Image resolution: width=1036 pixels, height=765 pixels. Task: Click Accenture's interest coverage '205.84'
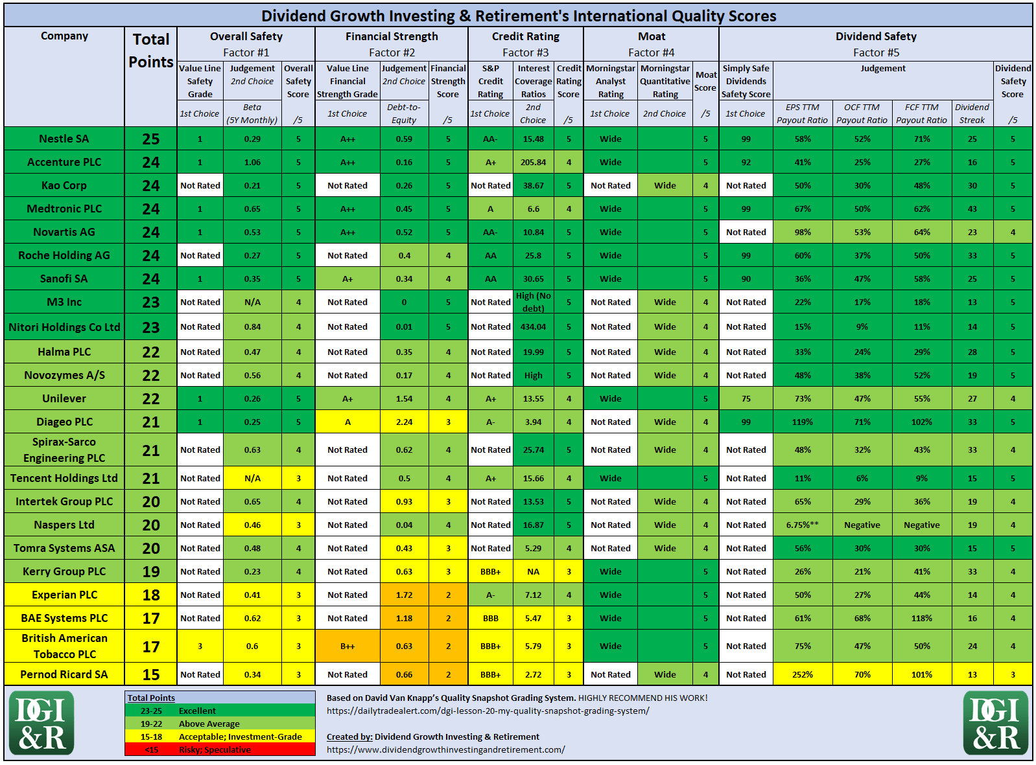pos(534,162)
